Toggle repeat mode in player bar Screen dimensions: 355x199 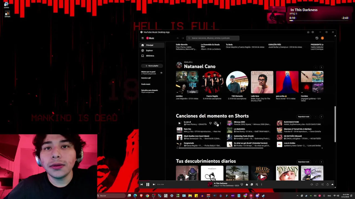click(x=317, y=184)
